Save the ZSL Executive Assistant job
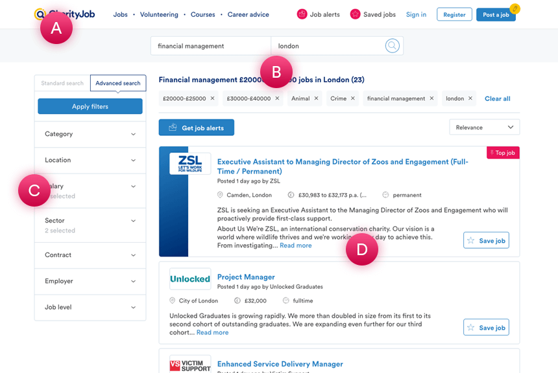558x373 pixels. point(486,240)
